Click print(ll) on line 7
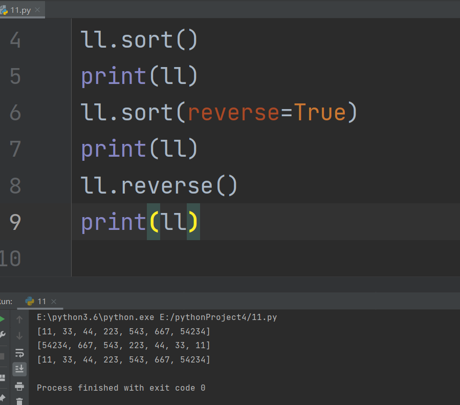Image resolution: width=460 pixels, height=405 pixels. pyautogui.click(x=139, y=149)
